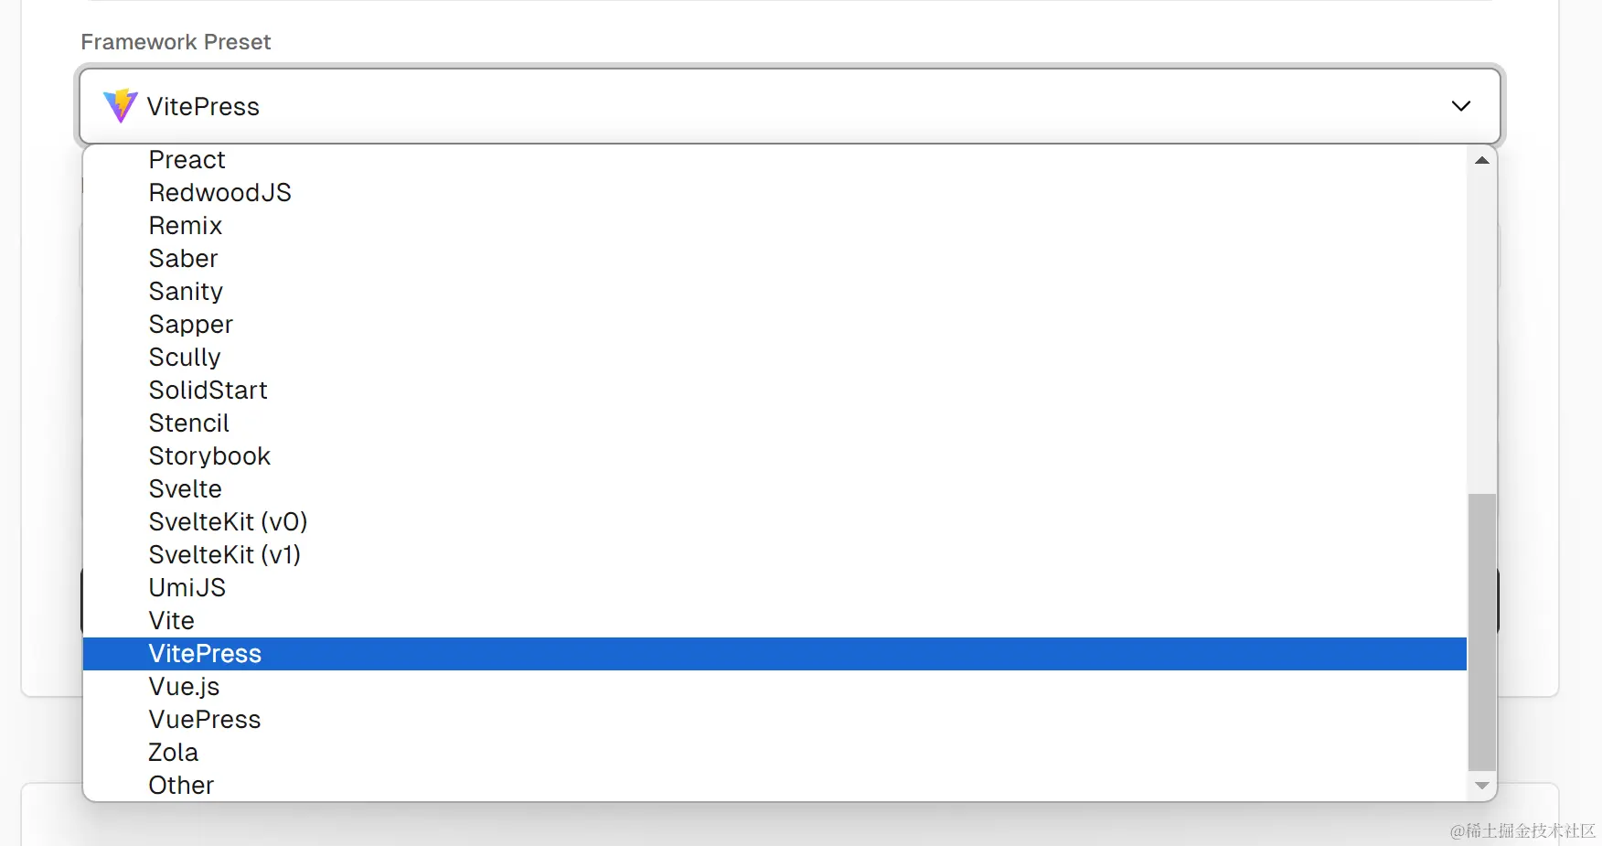Click the highlighted VitePress option
1602x846 pixels.
click(774, 654)
